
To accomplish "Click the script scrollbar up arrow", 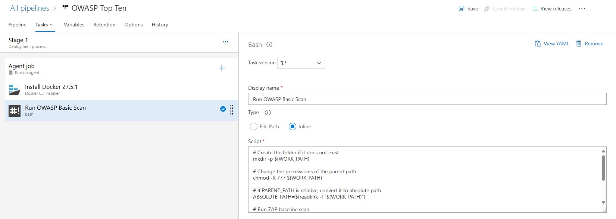I will coord(603,151).
